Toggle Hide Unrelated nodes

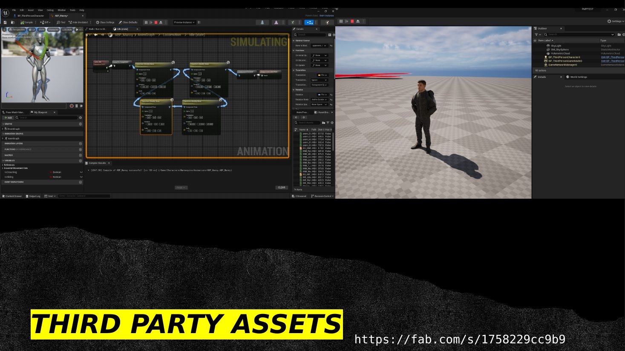click(x=78, y=23)
